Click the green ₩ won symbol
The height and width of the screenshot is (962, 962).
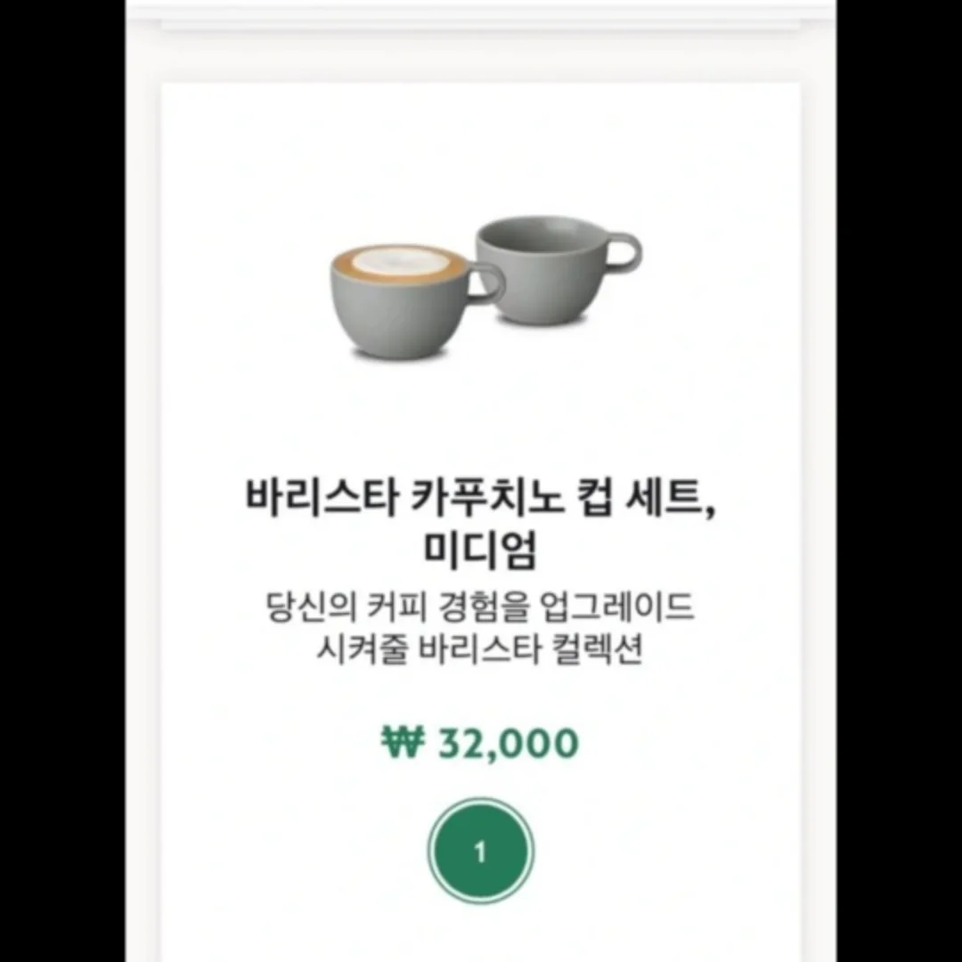403,742
